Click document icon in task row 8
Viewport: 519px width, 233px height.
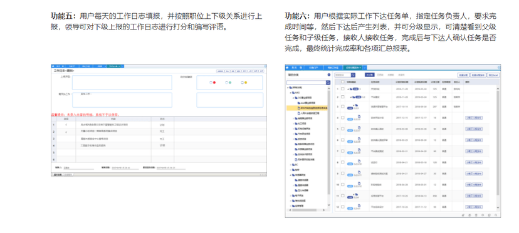[x=359, y=161]
